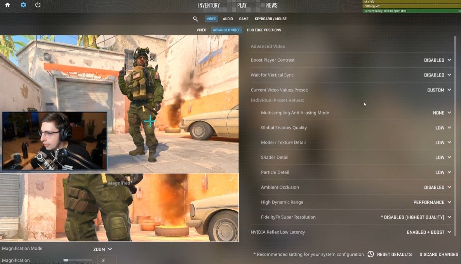
Task: Open the settings gear icon
Action: click(x=23, y=5)
